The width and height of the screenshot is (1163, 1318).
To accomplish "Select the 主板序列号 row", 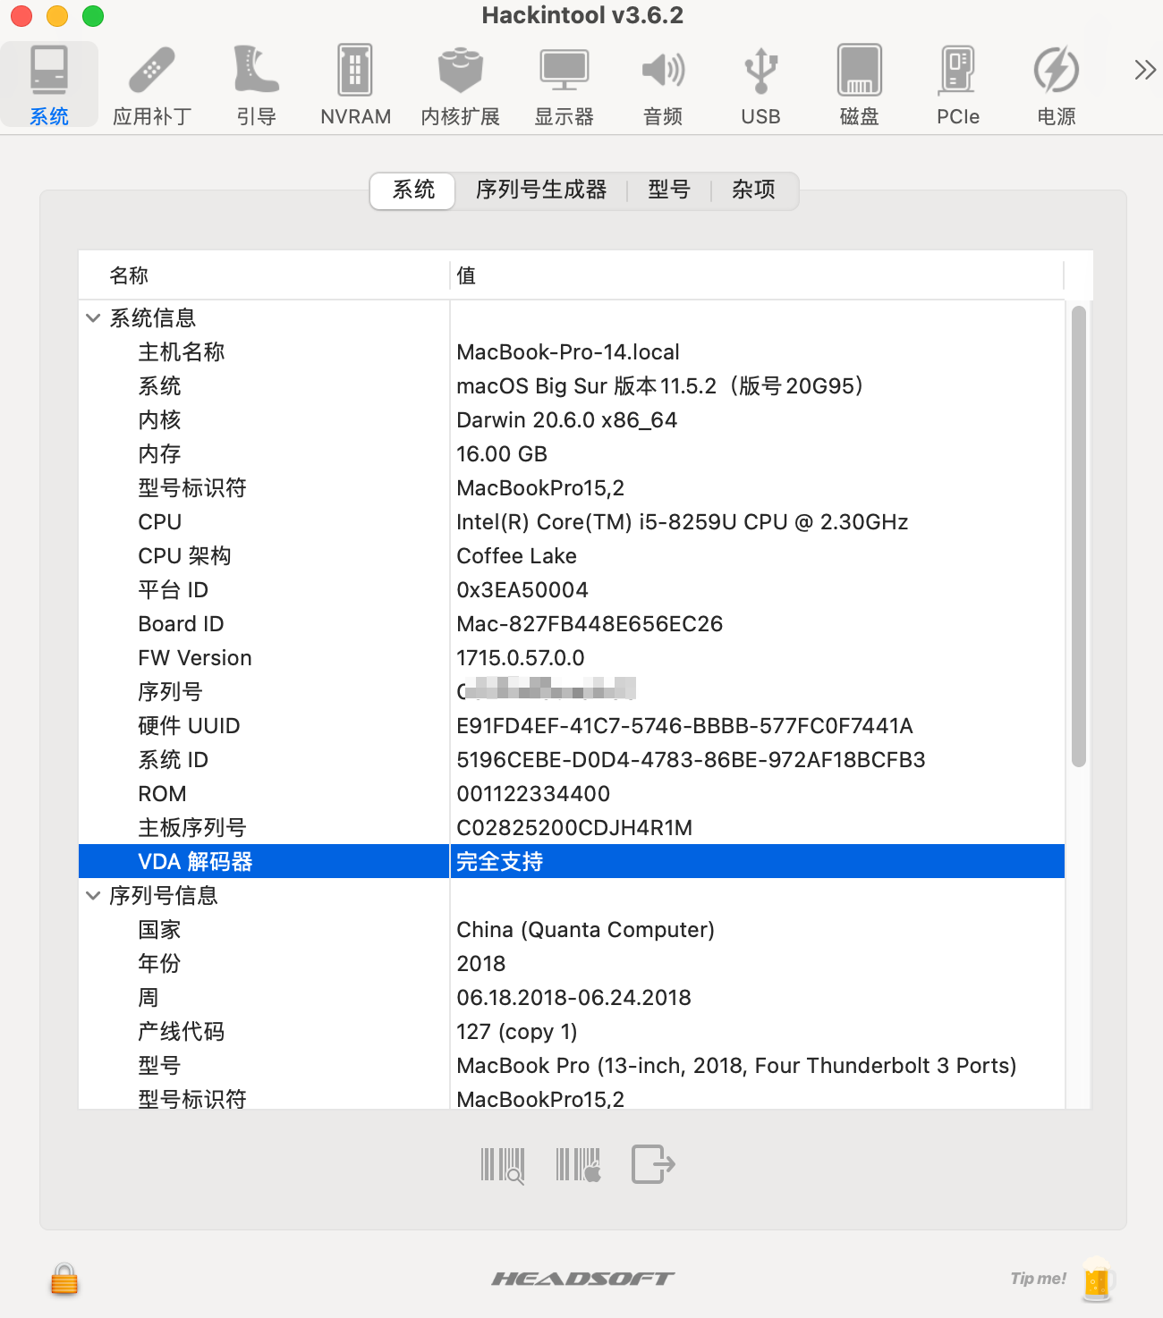I will (x=572, y=828).
